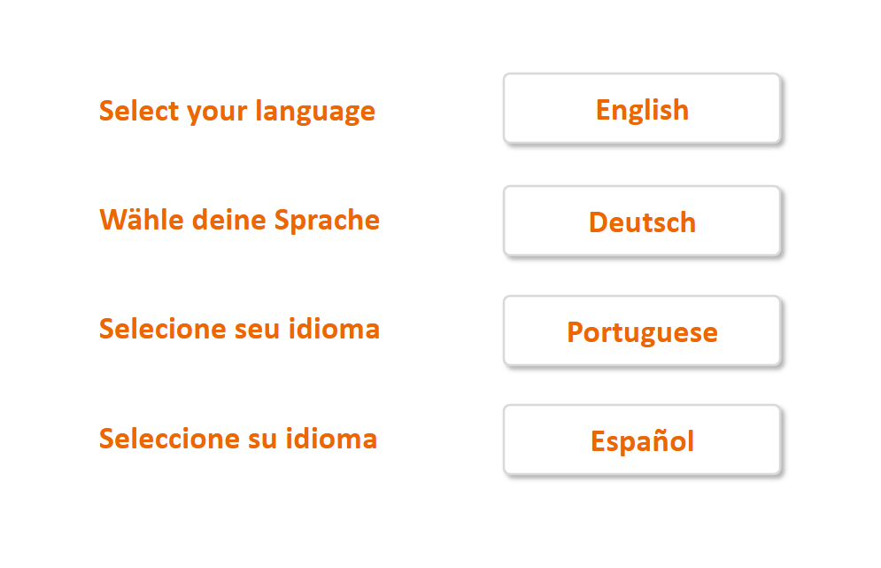Choose the button beside 'Wähle deine Sprache'
The image size is (881, 568).
tap(642, 222)
